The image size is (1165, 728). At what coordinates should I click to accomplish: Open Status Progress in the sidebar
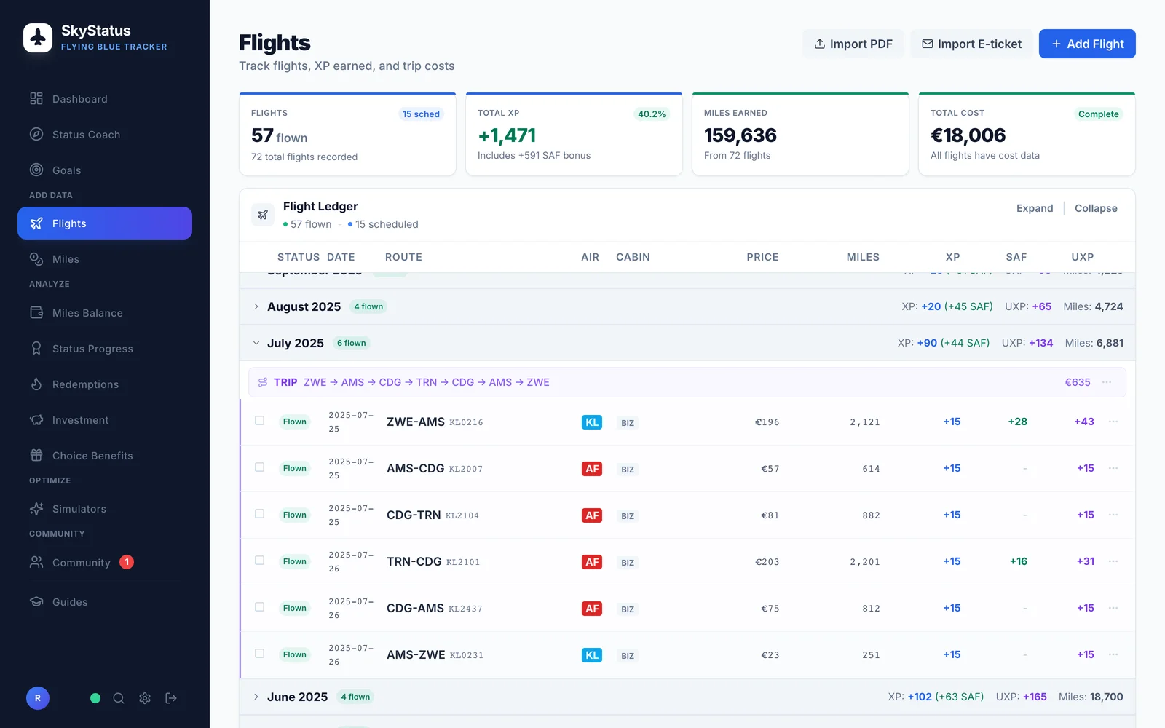point(105,349)
